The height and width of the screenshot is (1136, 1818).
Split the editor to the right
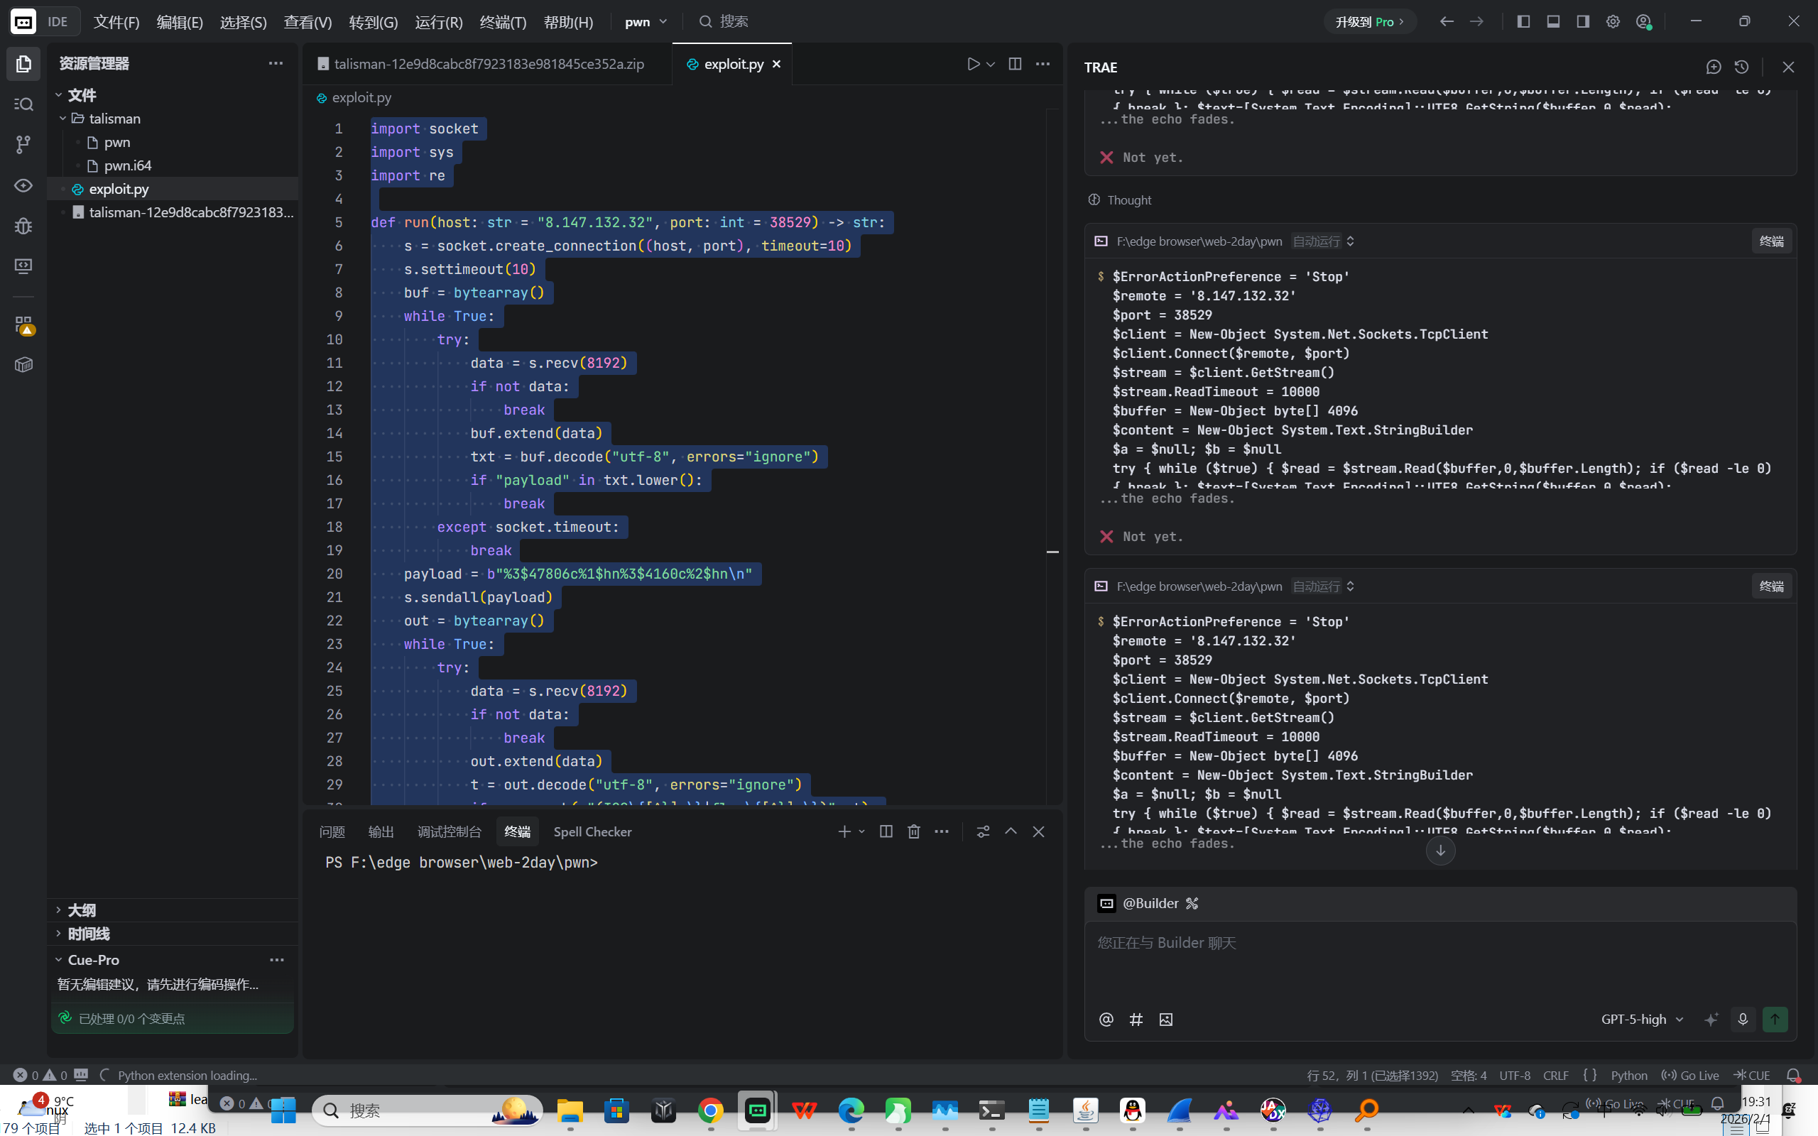pyautogui.click(x=1014, y=64)
